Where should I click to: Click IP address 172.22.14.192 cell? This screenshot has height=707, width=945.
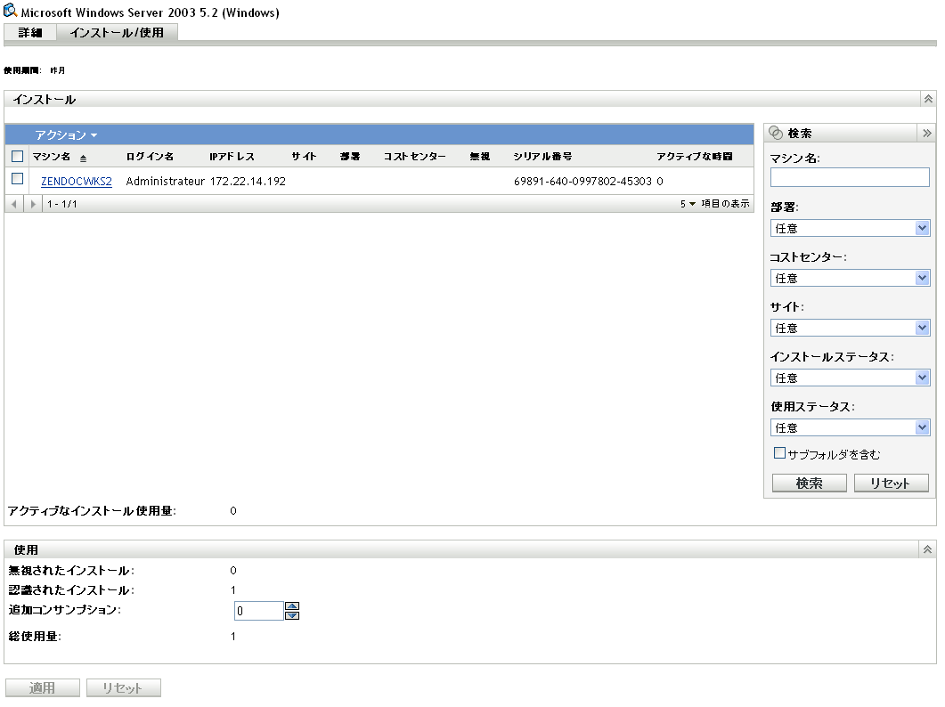(x=248, y=182)
